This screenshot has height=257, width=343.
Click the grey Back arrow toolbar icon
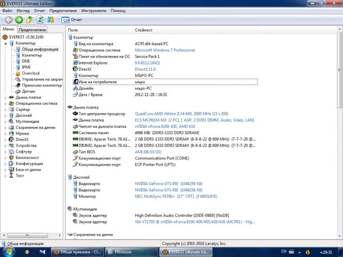(x=8, y=20)
